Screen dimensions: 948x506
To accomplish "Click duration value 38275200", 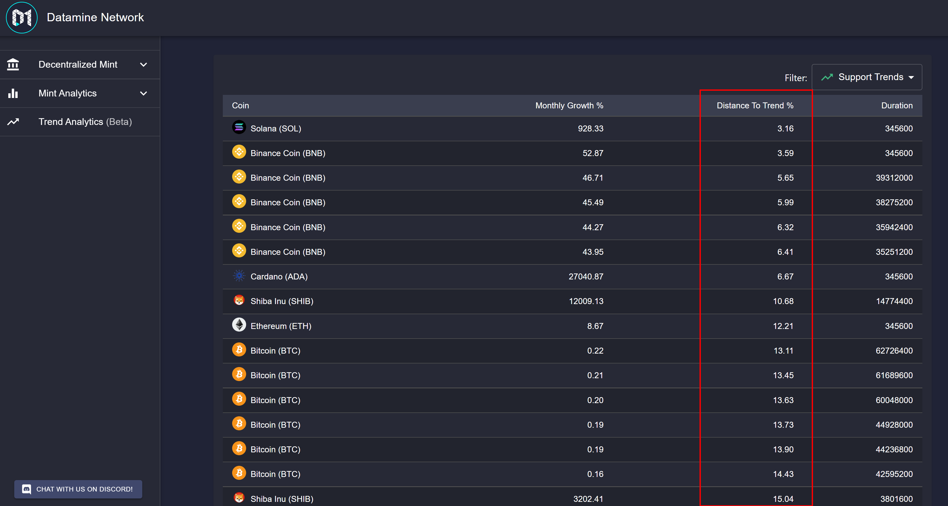I will (894, 202).
